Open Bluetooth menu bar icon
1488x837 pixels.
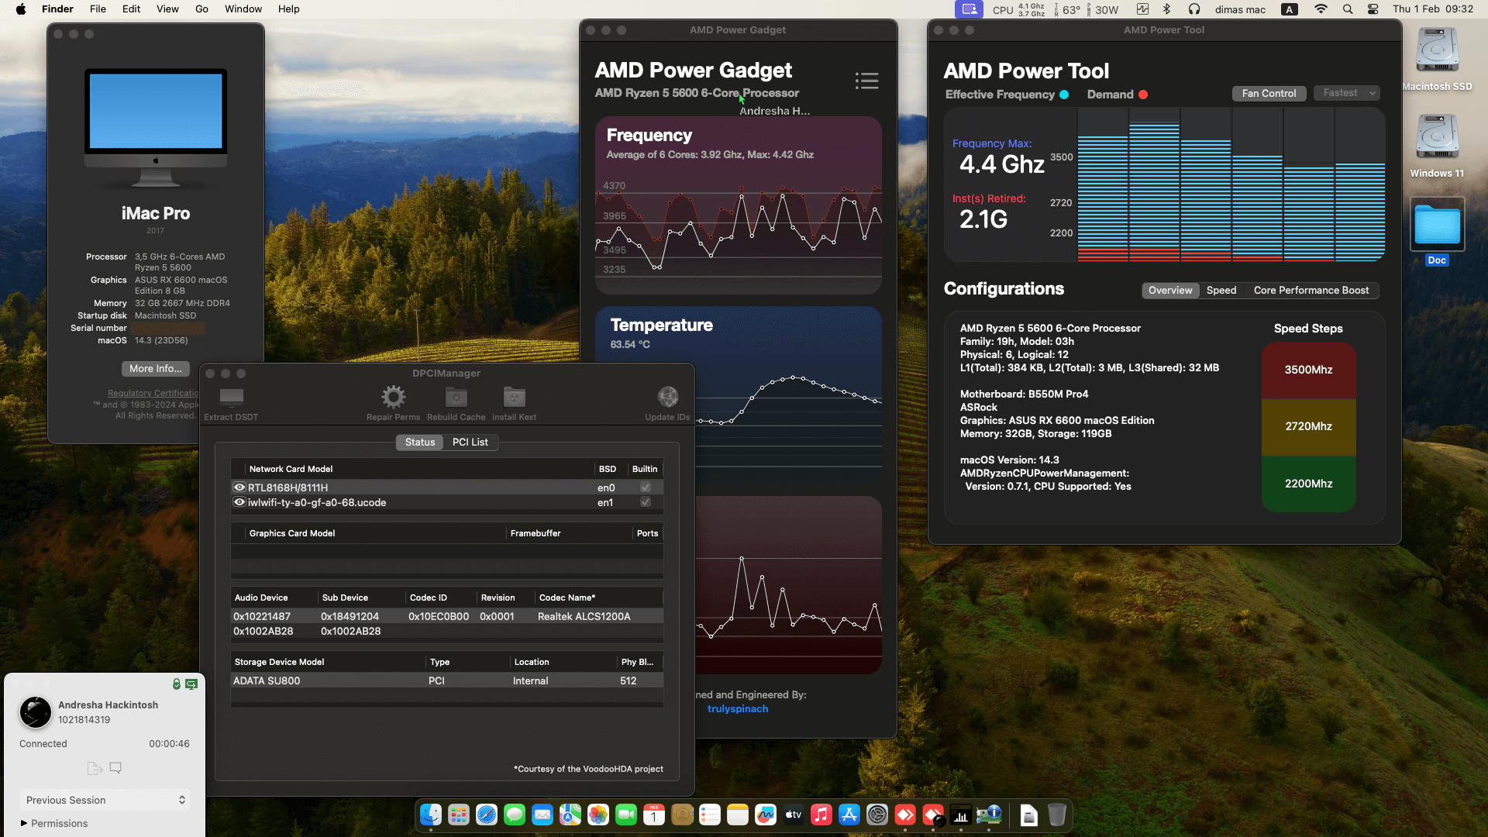1166,9
